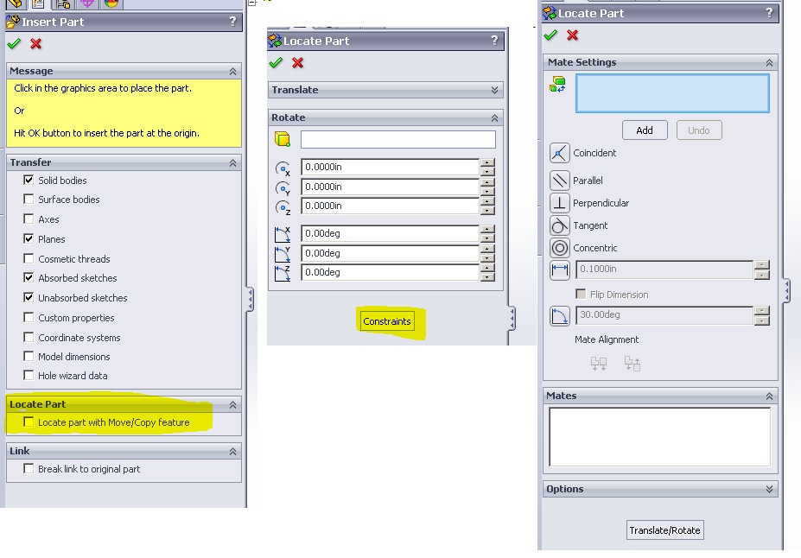The height and width of the screenshot is (558, 801).
Task: Select Perpendicular mate icon
Action: point(559,203)
